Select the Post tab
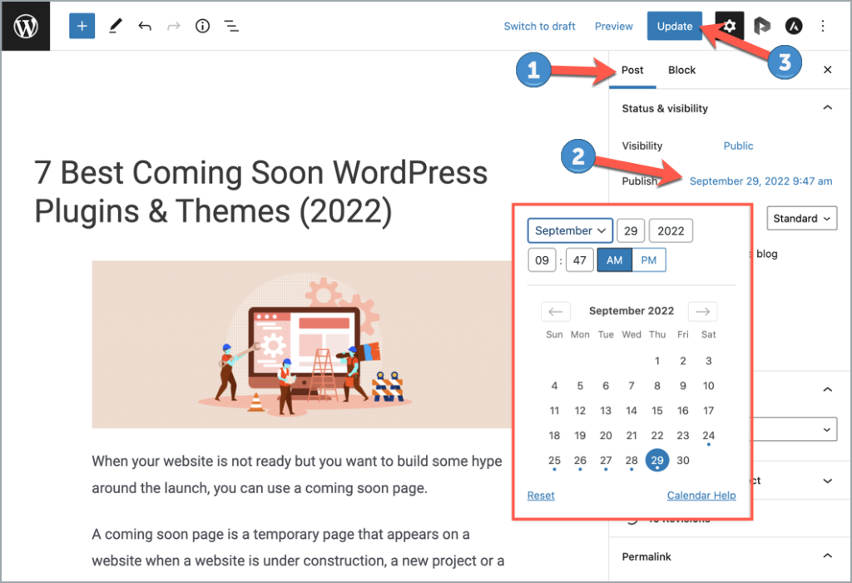Image resolution: width=852 pixels, height=583 pixels. 632,70
